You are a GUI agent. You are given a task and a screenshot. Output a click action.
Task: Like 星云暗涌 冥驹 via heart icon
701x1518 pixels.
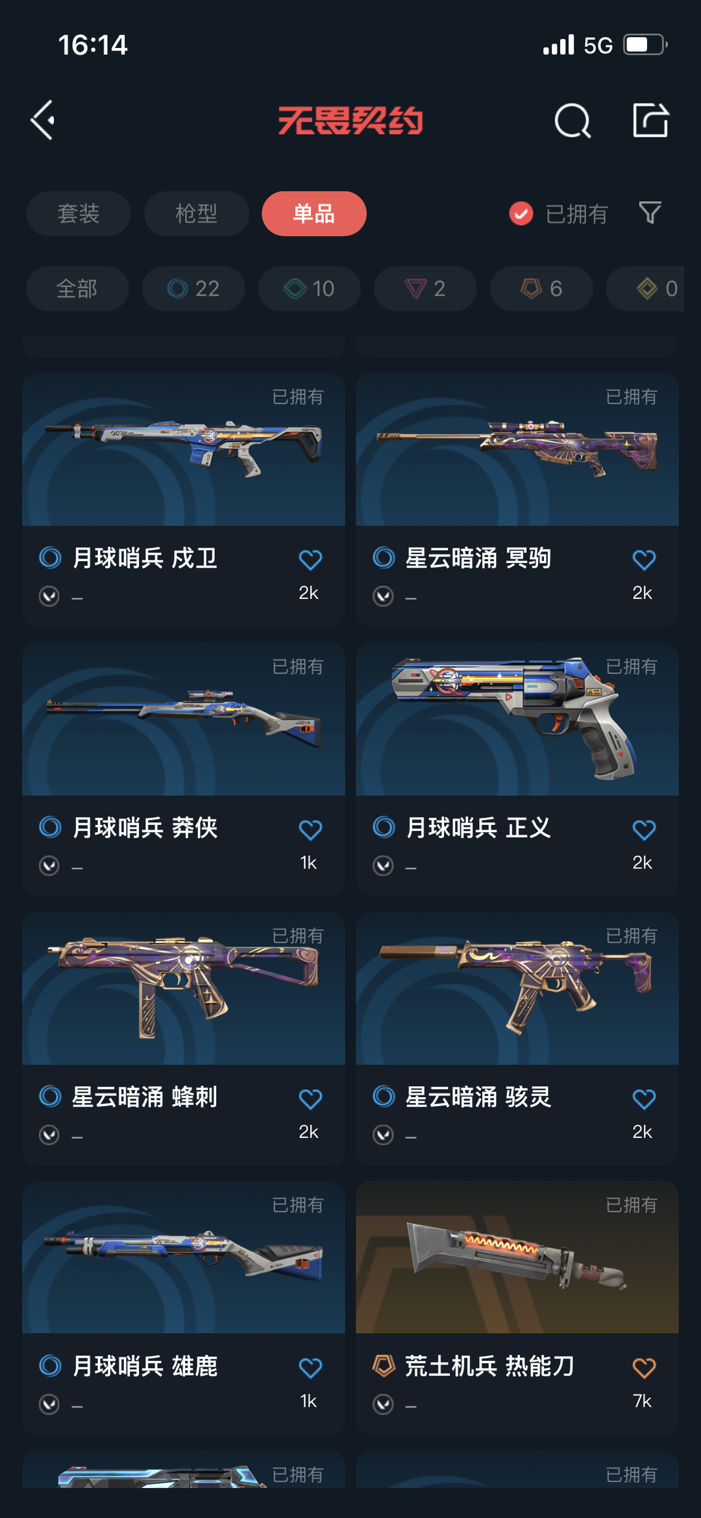coord(644,559)
